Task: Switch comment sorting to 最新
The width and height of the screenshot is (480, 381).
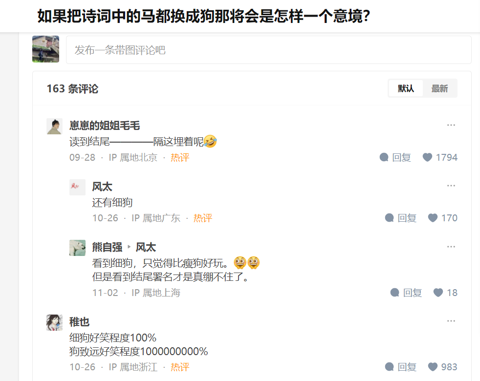Action: (x=439, y=88)
